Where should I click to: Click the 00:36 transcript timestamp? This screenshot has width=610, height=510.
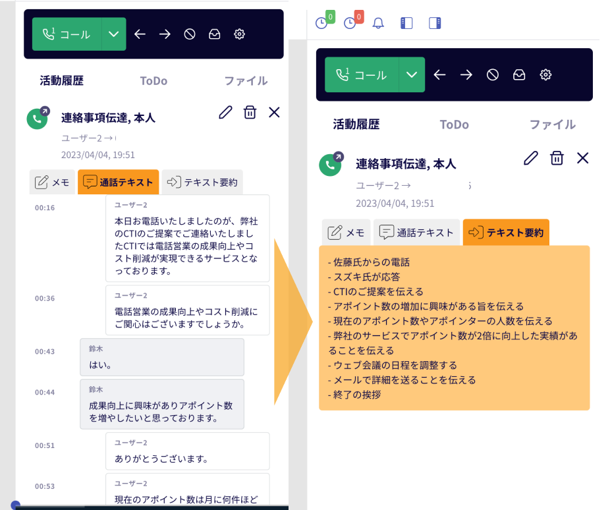45,298
